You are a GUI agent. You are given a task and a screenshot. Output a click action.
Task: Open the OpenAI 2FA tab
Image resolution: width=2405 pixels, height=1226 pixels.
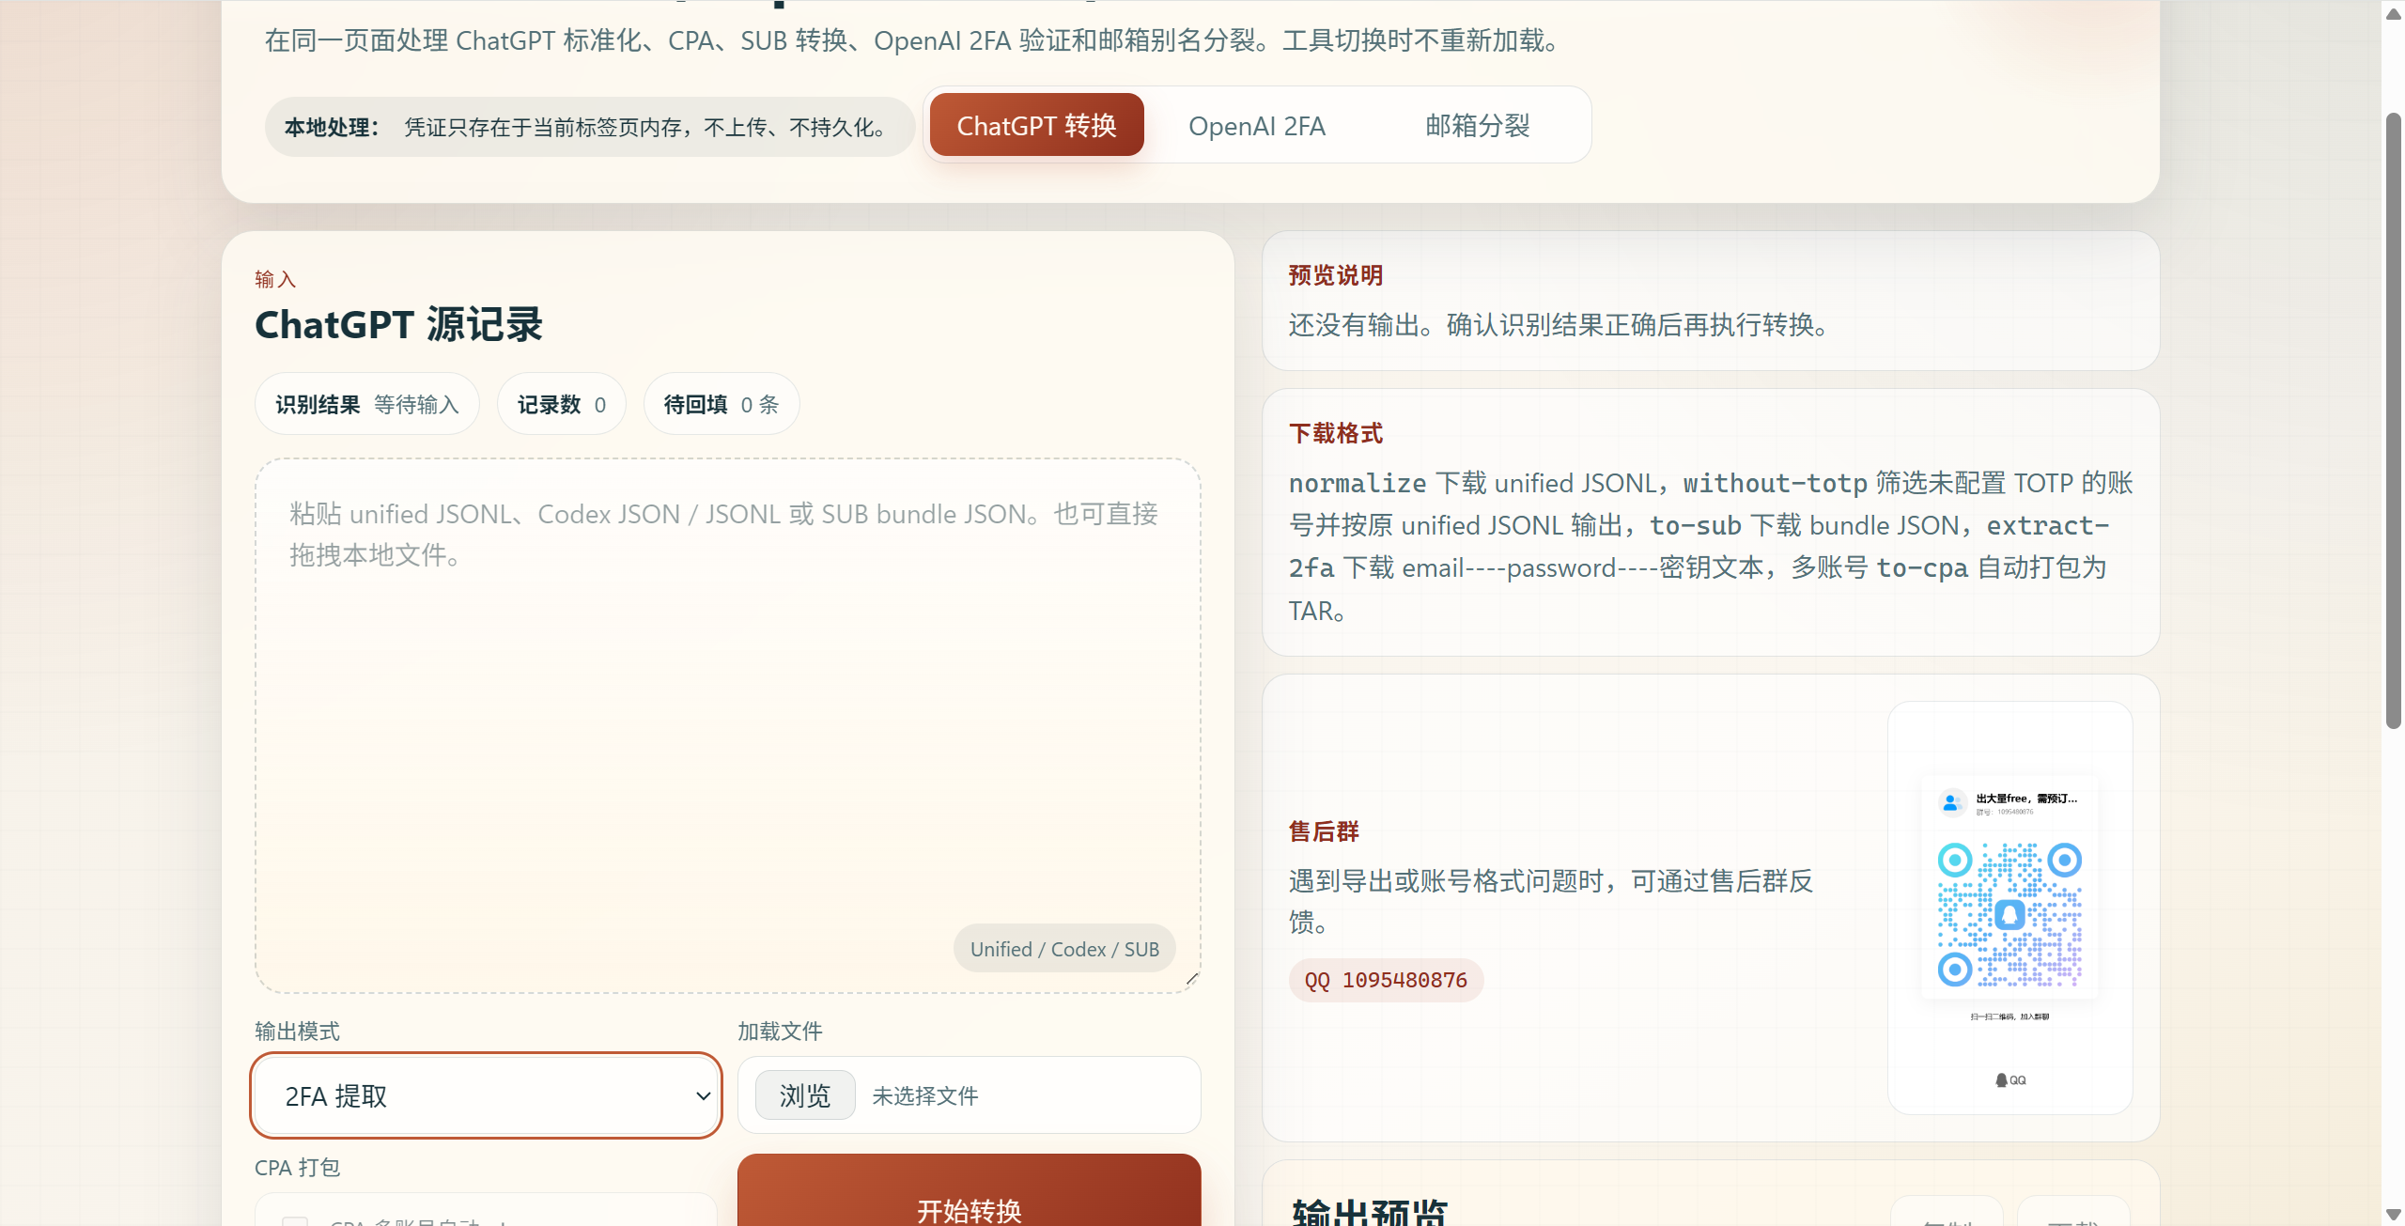pos(1256,125)
